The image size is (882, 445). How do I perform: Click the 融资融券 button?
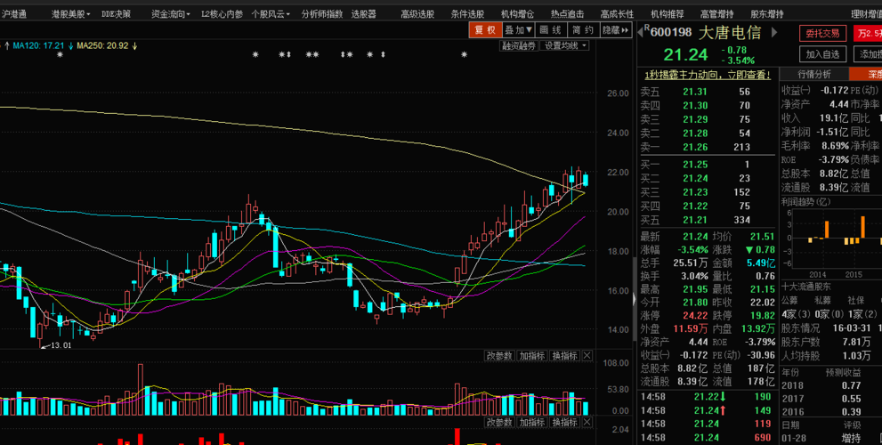click(x=518, y=46)
